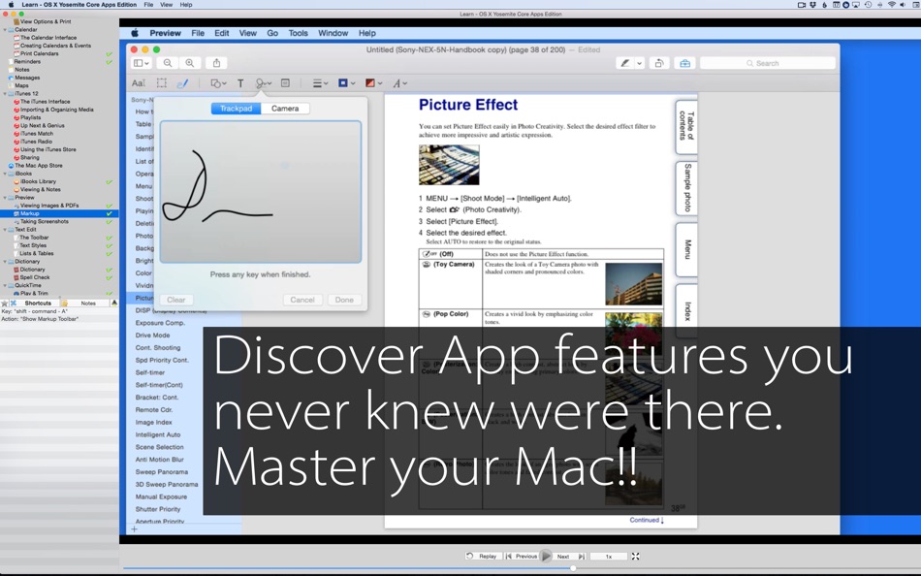Open the iBooks Library lesson
This screenshot has height=576, width=921.
click(x=38, y=181)
